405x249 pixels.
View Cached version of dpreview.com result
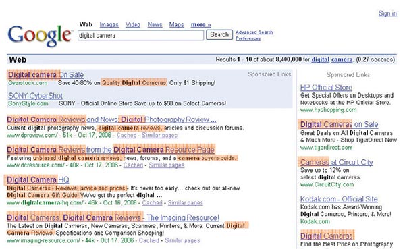pyautogui.click(x=126, y=135)
